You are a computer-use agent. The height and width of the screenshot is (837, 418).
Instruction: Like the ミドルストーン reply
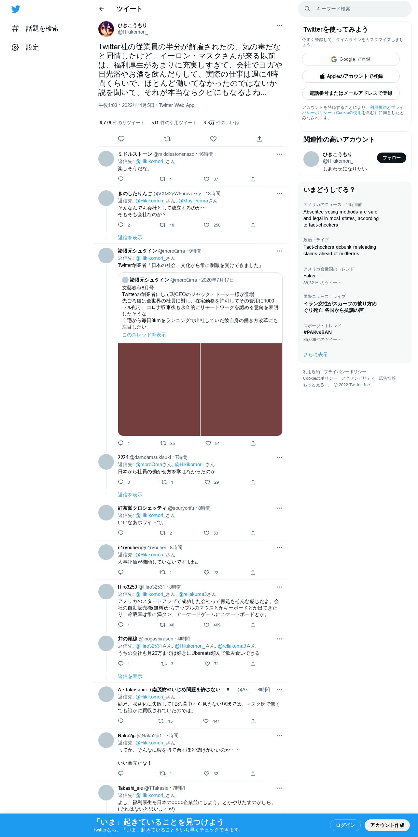[206, 179]
